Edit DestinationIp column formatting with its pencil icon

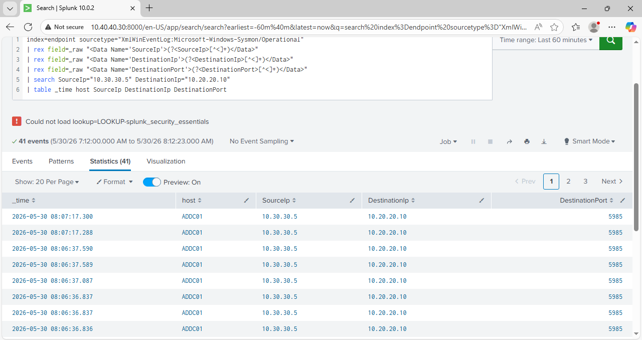coord(481,200)
